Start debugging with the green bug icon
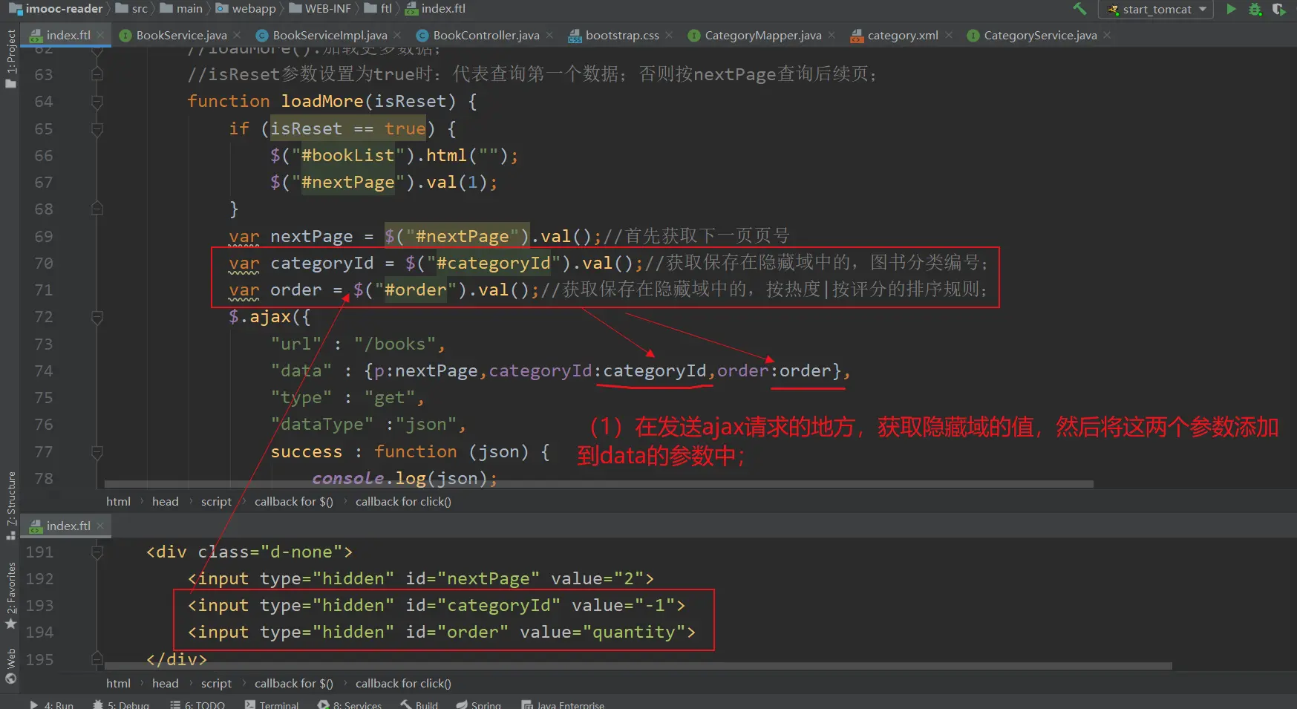Image resolution: width=1297 pixels, height=709 pixels. pos(1255,9)
